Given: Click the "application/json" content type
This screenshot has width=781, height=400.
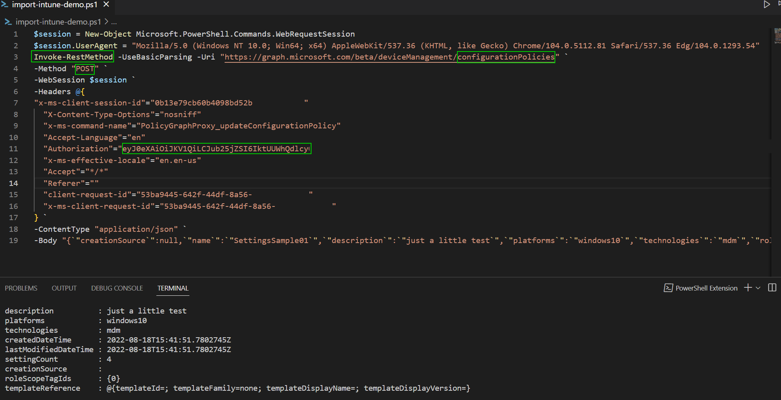Looking at the screenshot, I should 136,229.
